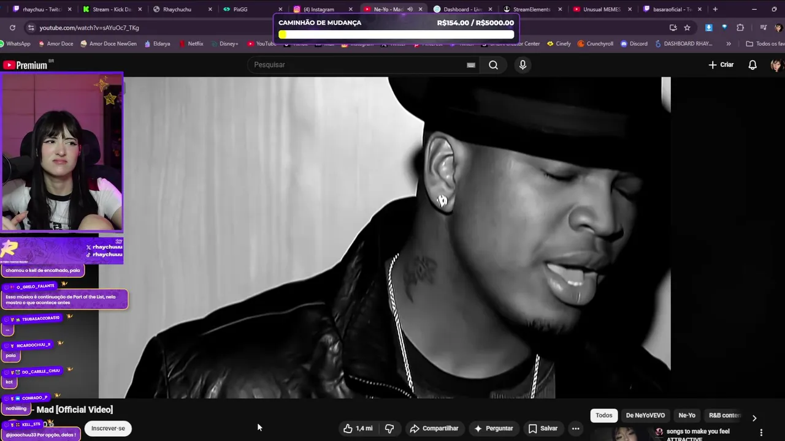Open the browser profile avatar
The height and width of the screenshot is (441, 785).
[x=778, y=28]
